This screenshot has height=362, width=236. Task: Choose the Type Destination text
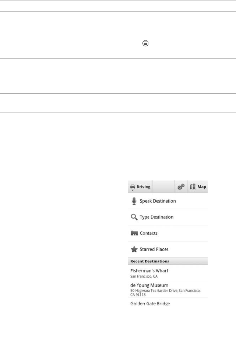(156, 217)
